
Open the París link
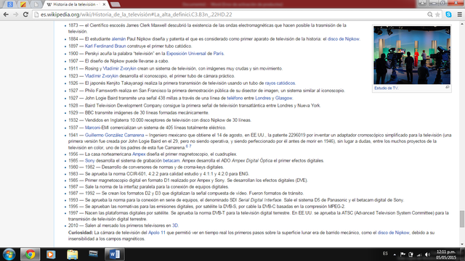(218, 54)
